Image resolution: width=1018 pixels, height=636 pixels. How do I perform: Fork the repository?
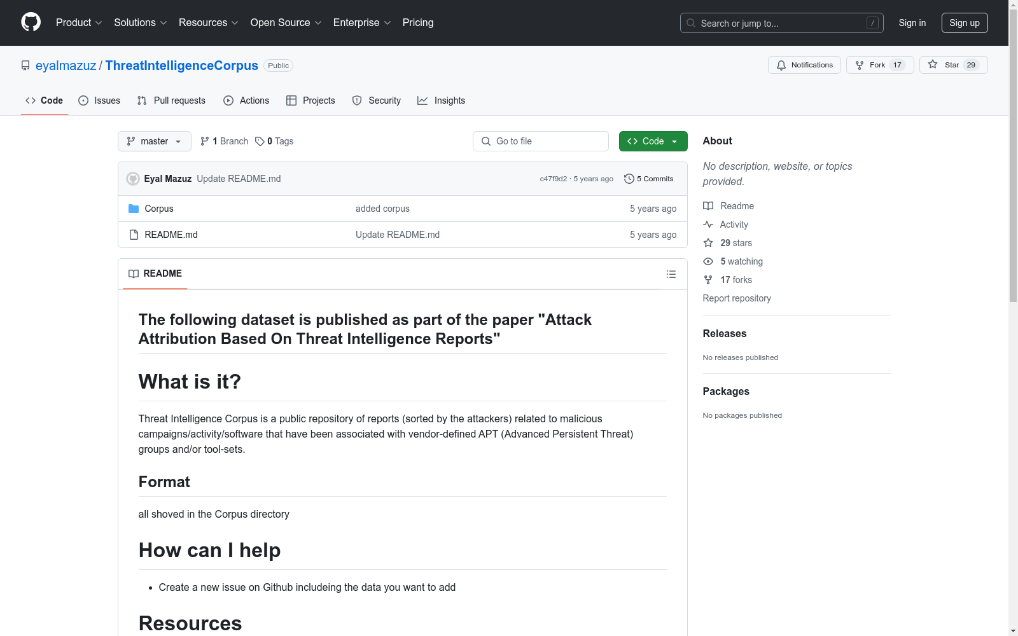[x=880, y=65]
